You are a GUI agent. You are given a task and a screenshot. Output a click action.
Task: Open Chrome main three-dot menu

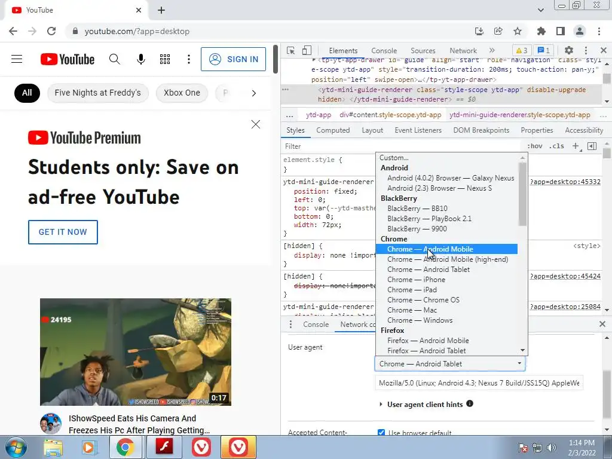pyautogui.click(x=599, y=31)
